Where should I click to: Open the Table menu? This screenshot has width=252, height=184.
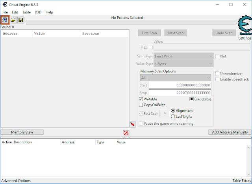(x=26, y=12)
